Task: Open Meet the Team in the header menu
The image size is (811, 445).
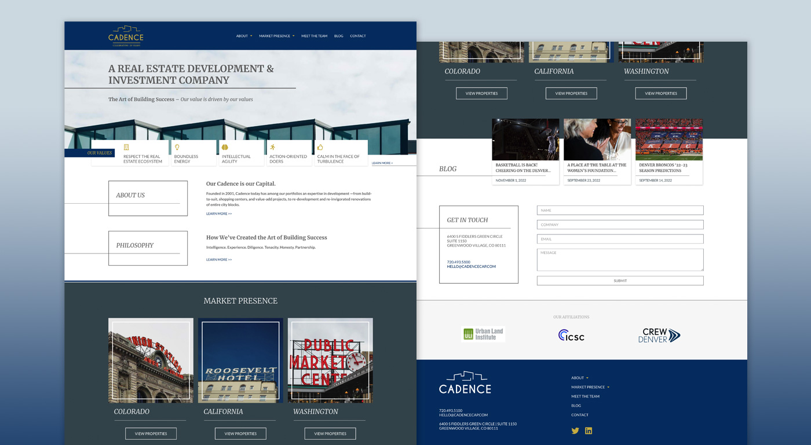Action: [314, 36]
